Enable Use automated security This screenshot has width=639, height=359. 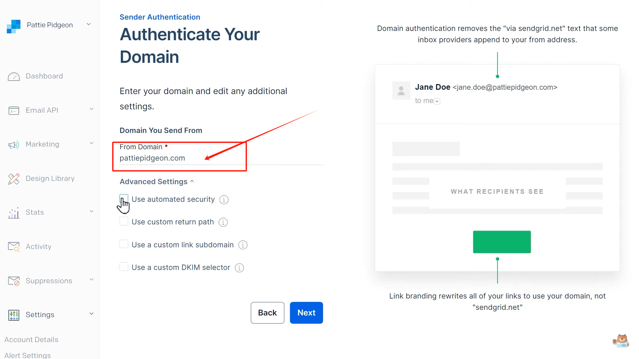(124, 198)
